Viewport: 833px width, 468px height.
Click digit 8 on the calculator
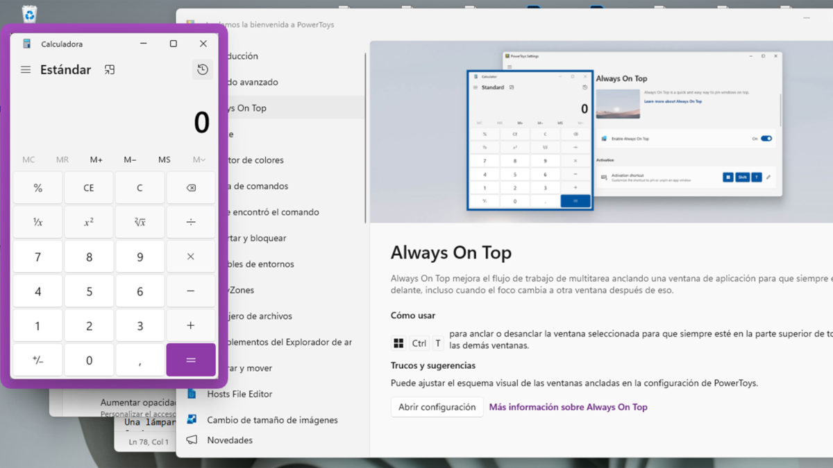point(89,257)
